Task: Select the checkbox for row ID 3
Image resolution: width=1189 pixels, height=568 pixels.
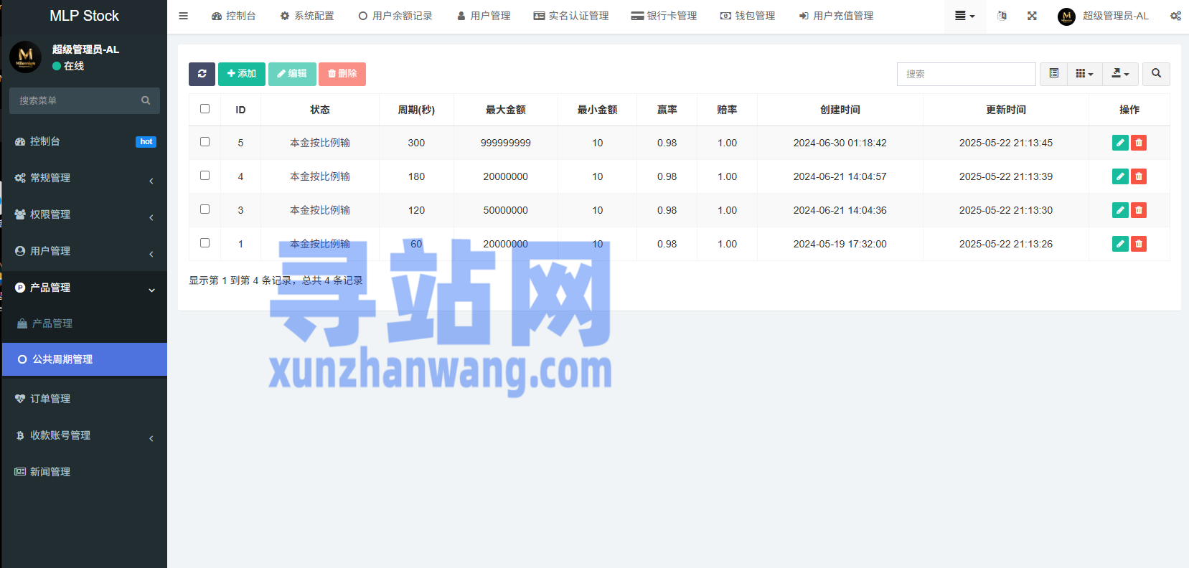Action: [x=205, y=209]
